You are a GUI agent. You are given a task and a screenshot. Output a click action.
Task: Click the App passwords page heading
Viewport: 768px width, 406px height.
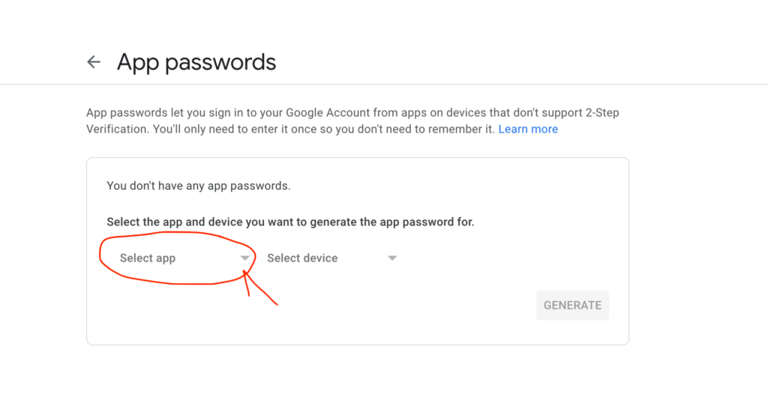(x=196, y=62)
